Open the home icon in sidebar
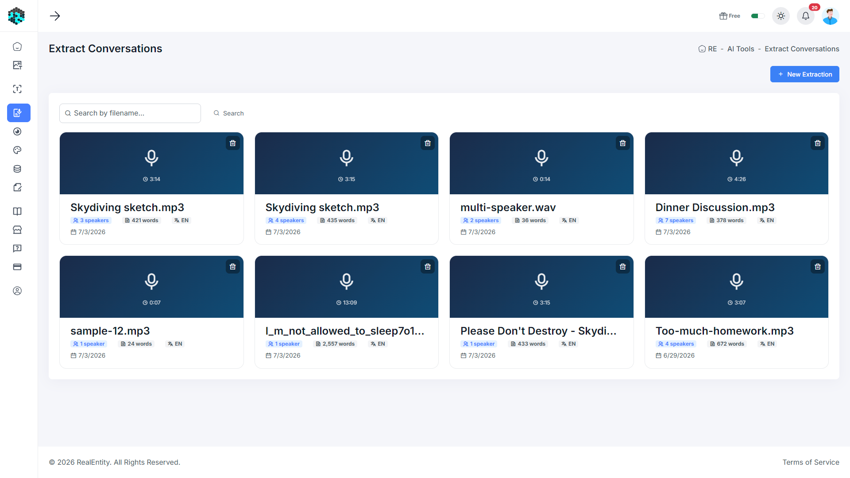Viewport: 850px width, 478px height. pyautogui.click(x=17, y=46)
